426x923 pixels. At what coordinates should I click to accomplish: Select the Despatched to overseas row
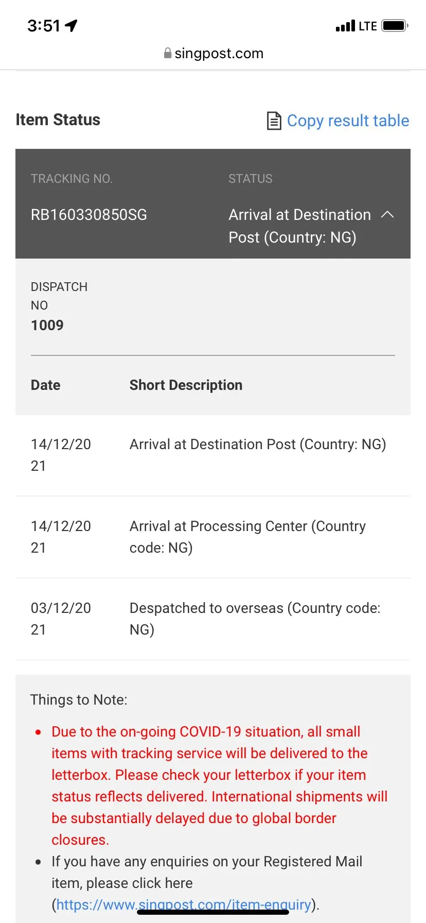point(255,619)
